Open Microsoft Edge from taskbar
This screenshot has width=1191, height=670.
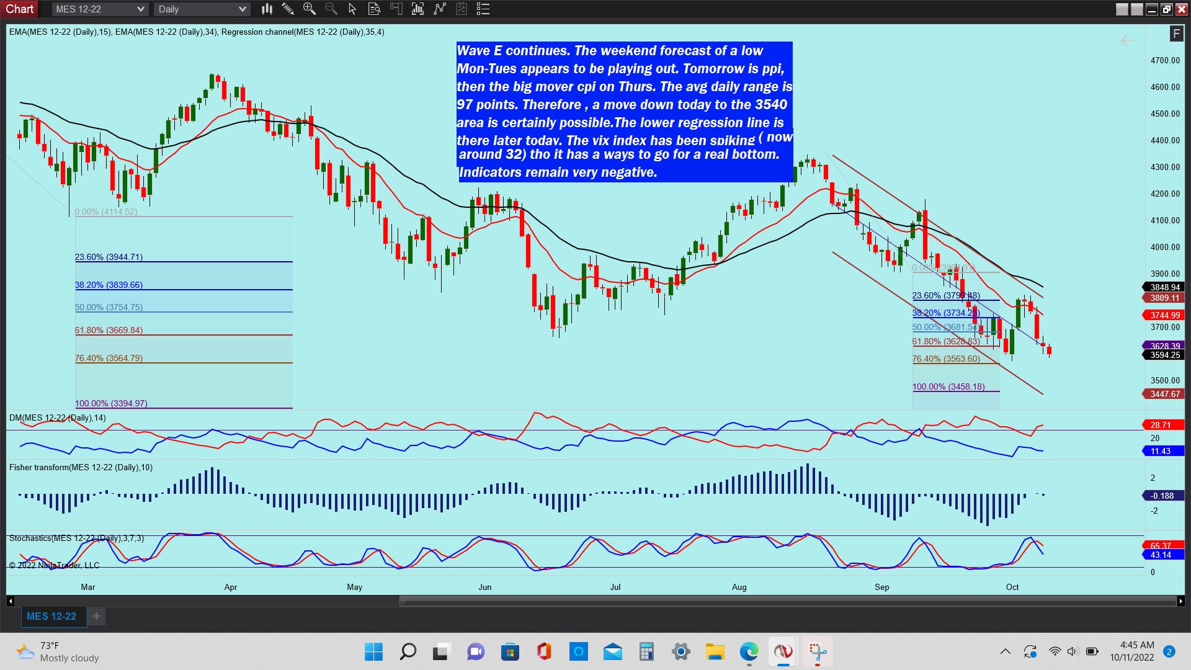[x=749, y=651]
